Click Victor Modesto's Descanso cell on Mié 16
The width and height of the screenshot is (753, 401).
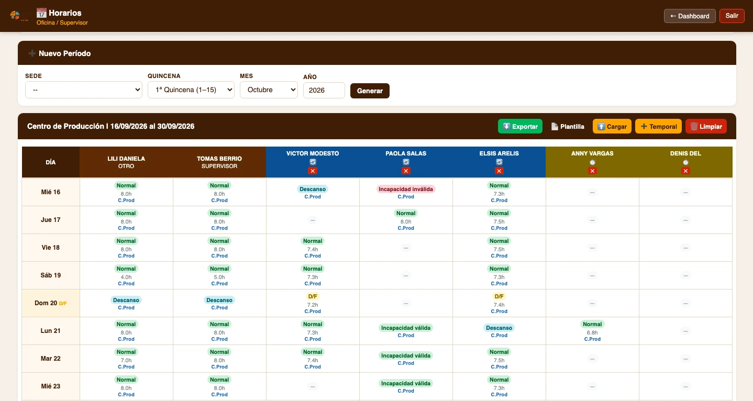pyautogui.click(x=313, y=192)
